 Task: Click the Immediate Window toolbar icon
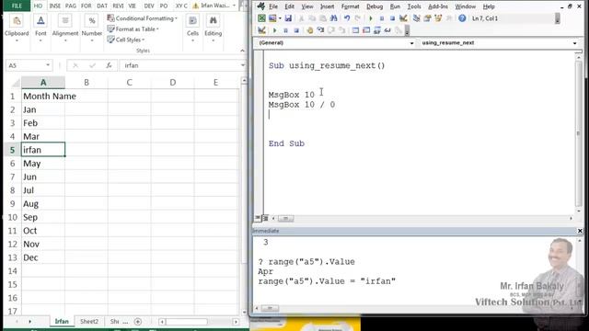pos(366,30)
